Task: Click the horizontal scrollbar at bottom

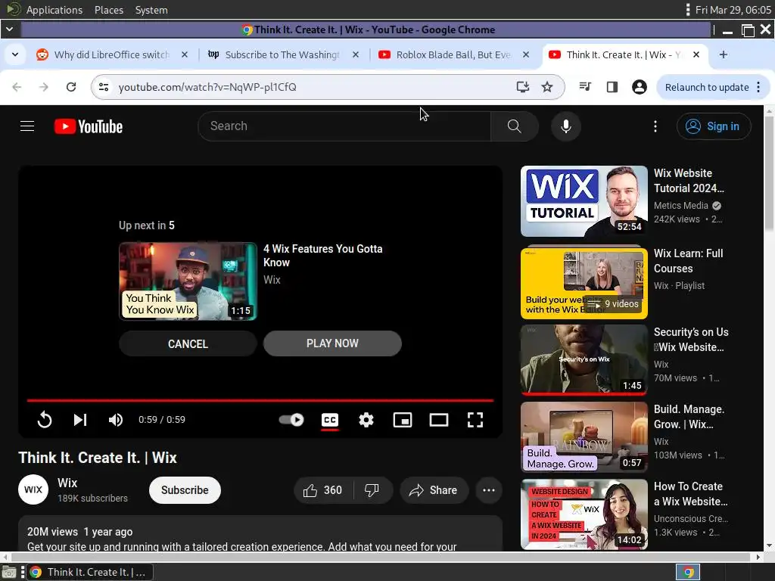Action: point(381,557)
